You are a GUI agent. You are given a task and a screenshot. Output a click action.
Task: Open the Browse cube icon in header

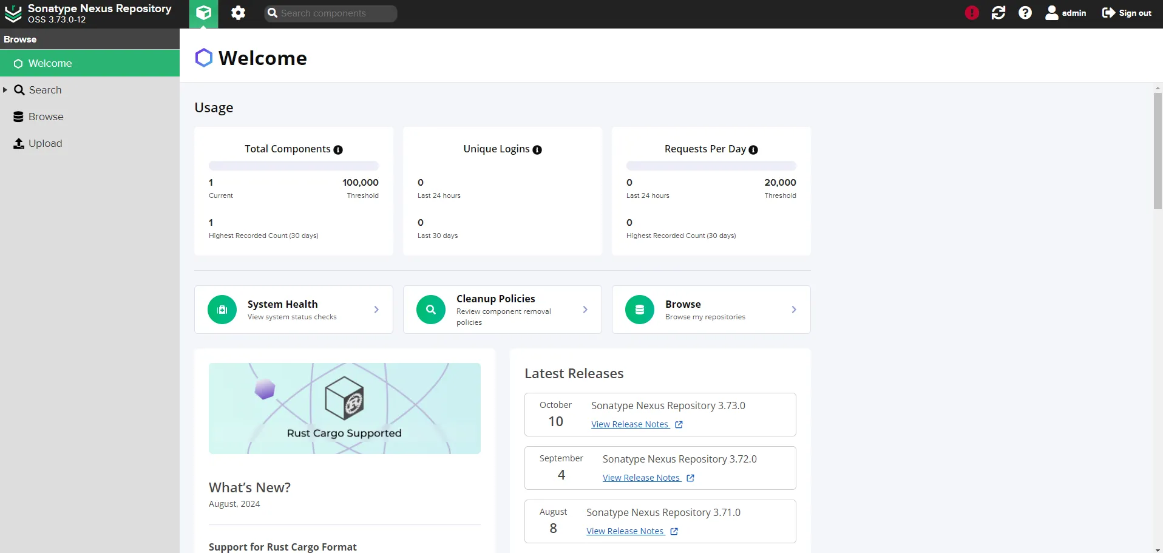point(203,13)
